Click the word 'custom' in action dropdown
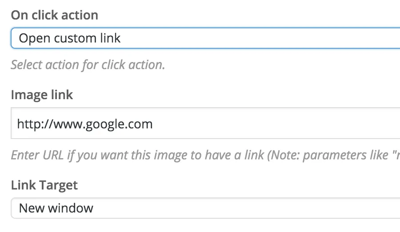The width and height of the screenshot is (400, 232). click(74, 38)
